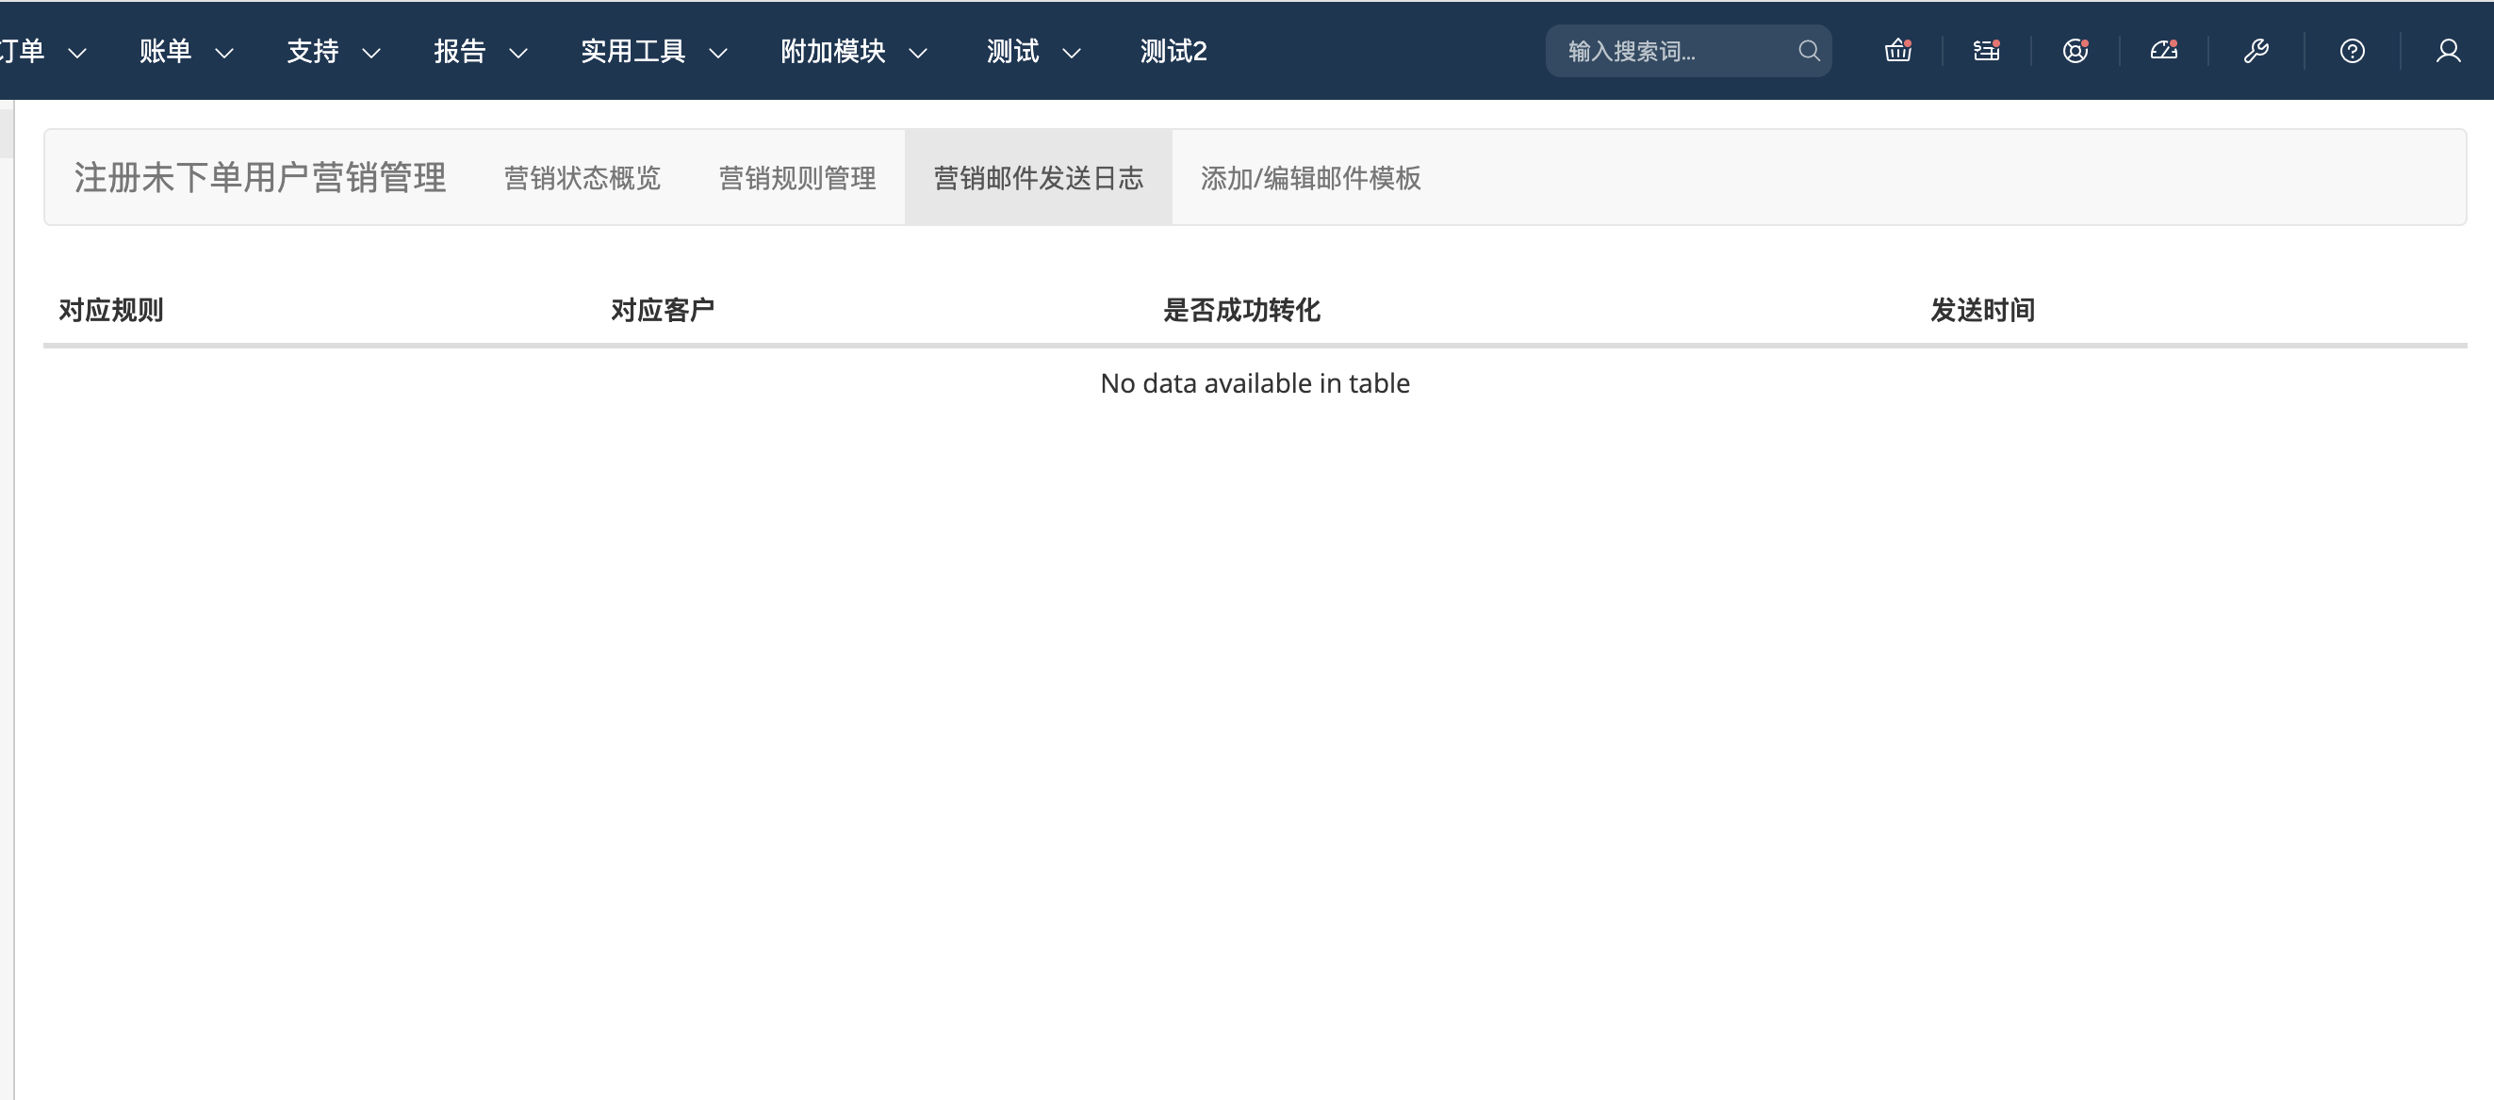Click the 输入搜索词 search input field
2494x1100 pixels.
point(1675,51)
